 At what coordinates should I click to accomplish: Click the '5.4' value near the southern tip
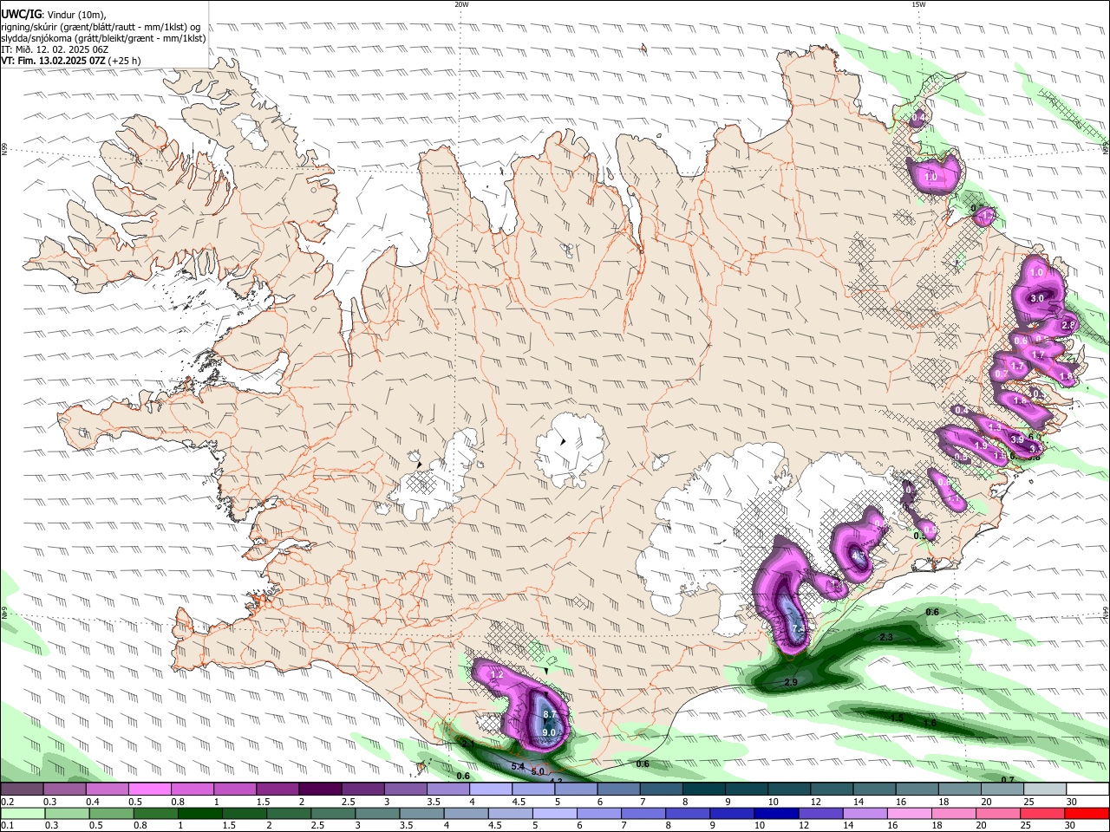(x=518, y=767)
